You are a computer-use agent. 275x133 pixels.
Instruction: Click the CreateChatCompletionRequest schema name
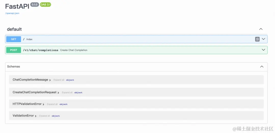pos(35,92)
